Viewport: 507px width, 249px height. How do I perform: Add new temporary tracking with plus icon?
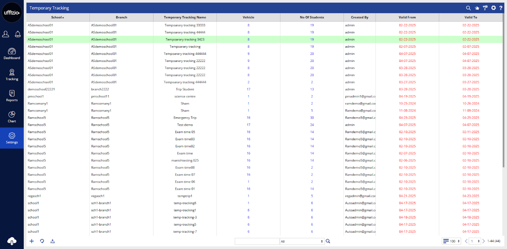pyautogui.click(x=32, y=241)
